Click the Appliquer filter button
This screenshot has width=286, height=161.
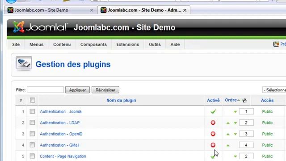point(77,90)
